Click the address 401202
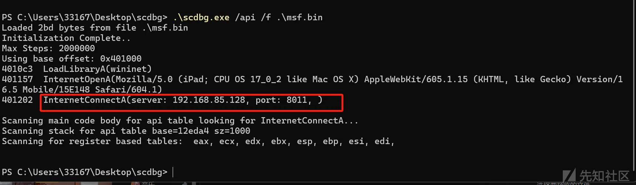Image resolution: width=636 pixels, height=185 pixels. (x=17, y=100)
